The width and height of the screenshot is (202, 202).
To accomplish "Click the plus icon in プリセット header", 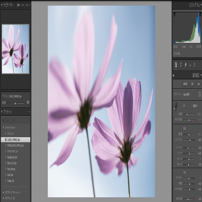I will (29, 112).
